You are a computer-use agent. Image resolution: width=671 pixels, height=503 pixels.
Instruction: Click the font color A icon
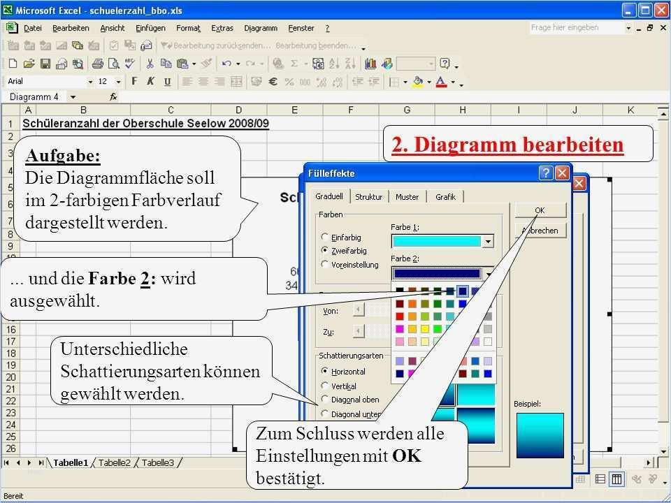point(441,82)
